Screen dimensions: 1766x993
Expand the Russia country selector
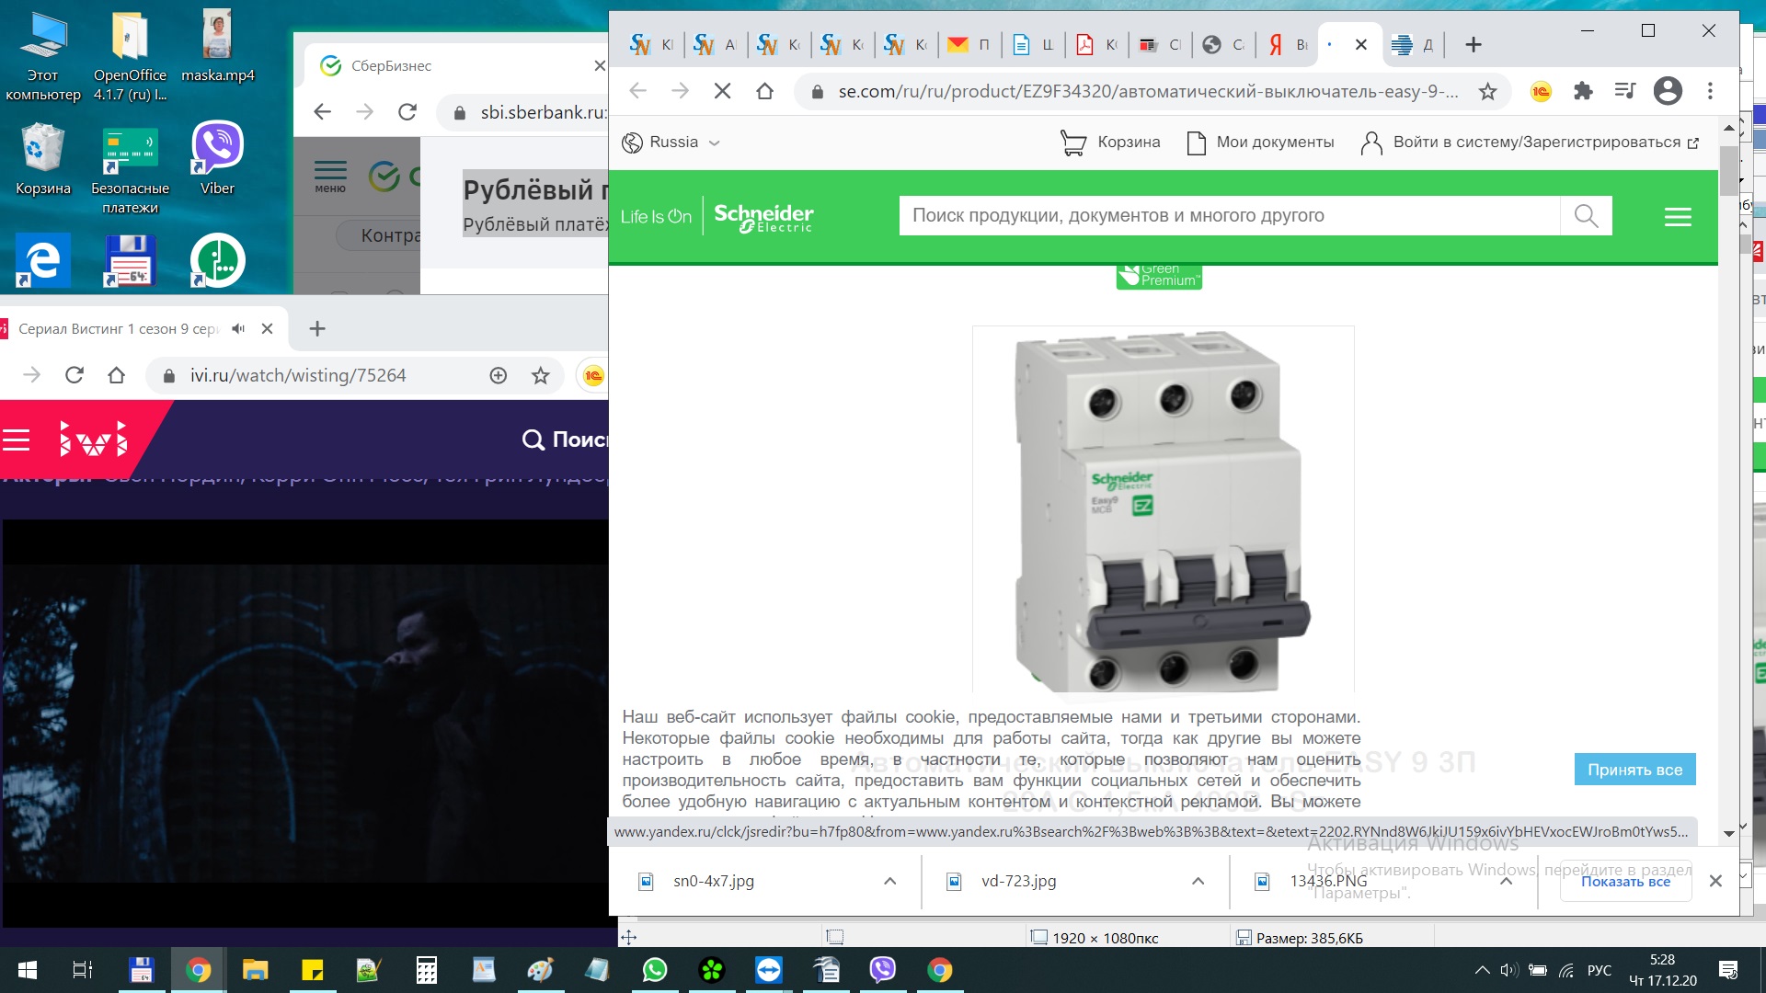tap(671, 143)
